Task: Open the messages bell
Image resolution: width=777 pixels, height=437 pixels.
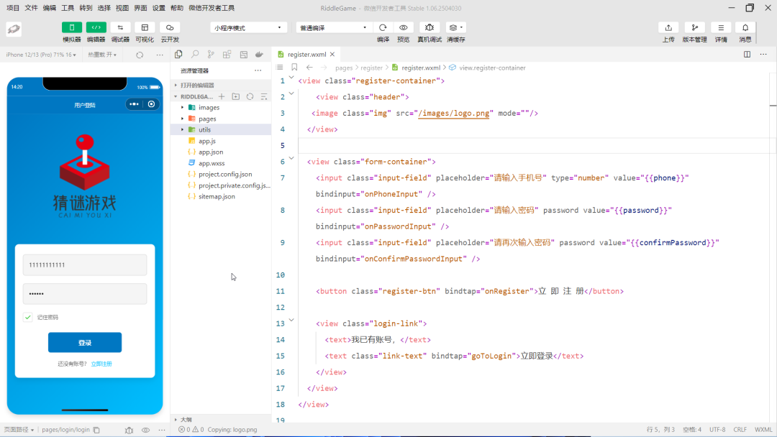Action: (745, 28)
